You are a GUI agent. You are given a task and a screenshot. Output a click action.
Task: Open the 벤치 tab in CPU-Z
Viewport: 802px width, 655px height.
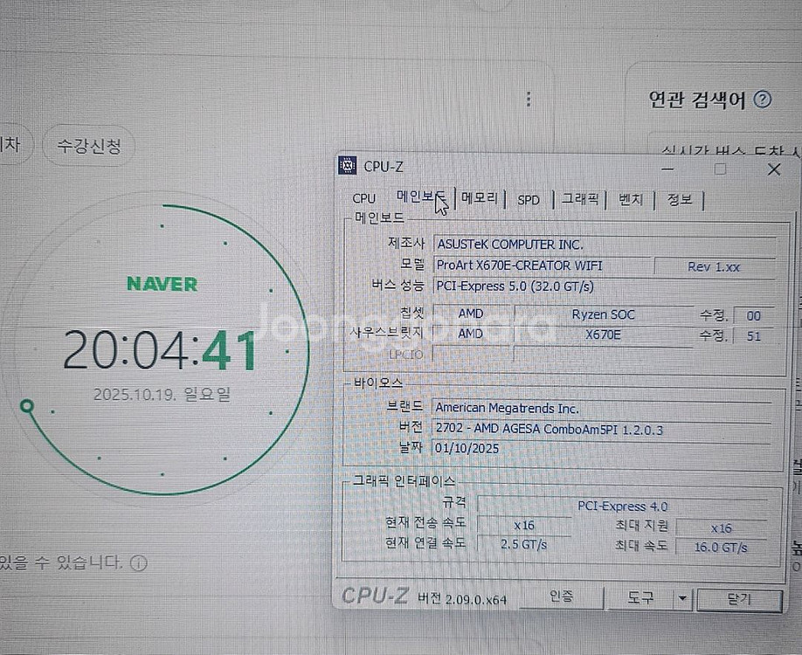click(x=631, y=200)
